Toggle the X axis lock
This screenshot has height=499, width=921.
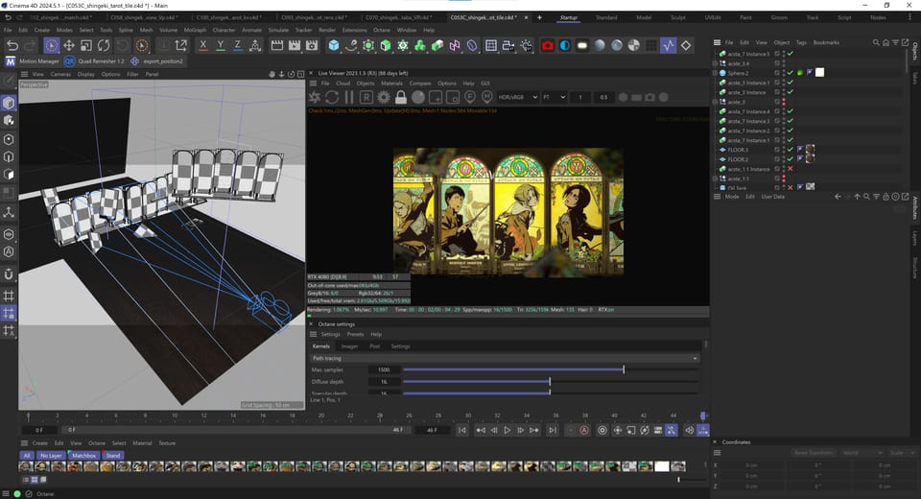coord(203,45)
